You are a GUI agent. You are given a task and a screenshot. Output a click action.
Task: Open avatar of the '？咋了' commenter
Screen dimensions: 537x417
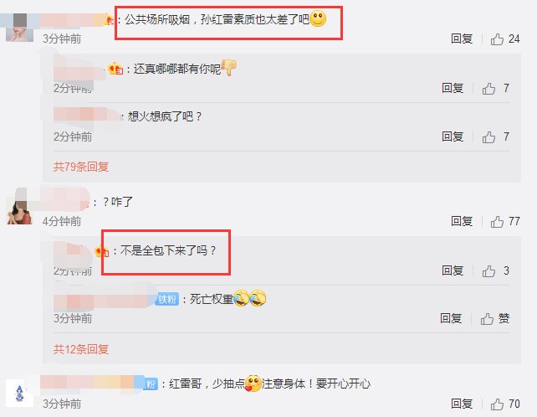pos(19,207)
